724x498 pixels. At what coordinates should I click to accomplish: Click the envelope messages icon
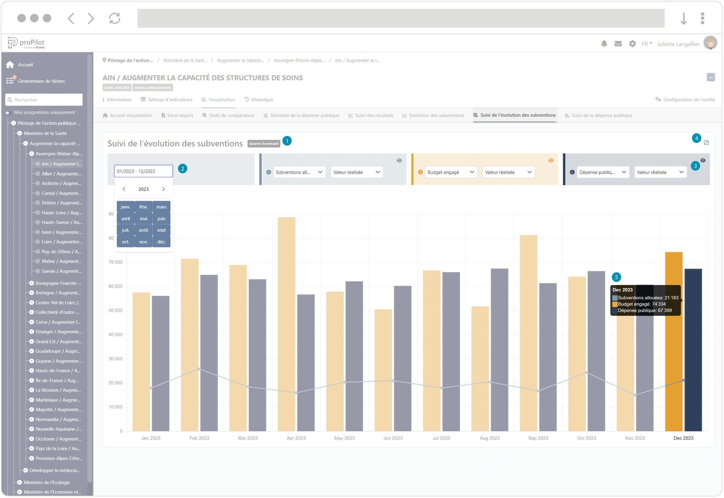coord(618,44)
